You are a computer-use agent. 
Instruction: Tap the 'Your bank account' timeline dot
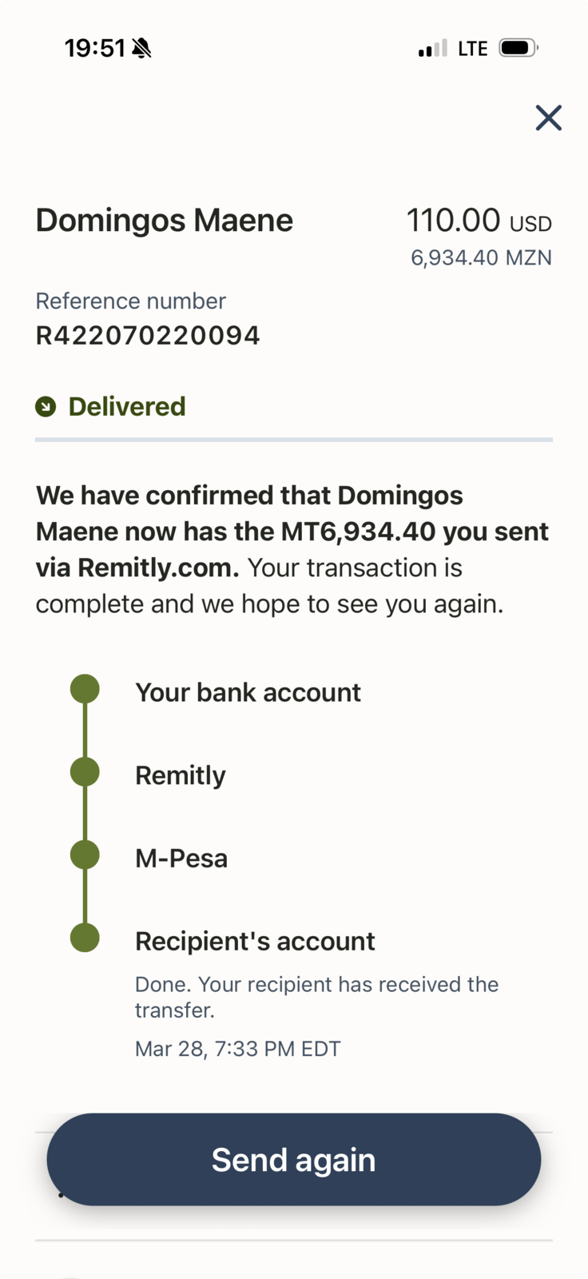click(85, 689)
